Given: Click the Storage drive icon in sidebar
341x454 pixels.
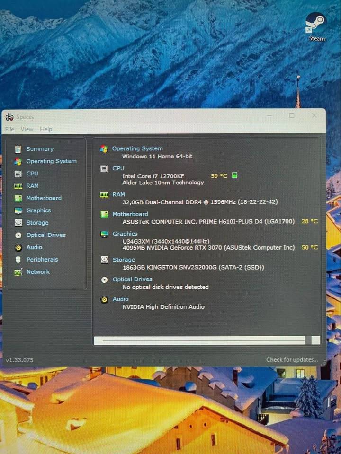Looking at the screenshot, I should click(x=18, y=223).
